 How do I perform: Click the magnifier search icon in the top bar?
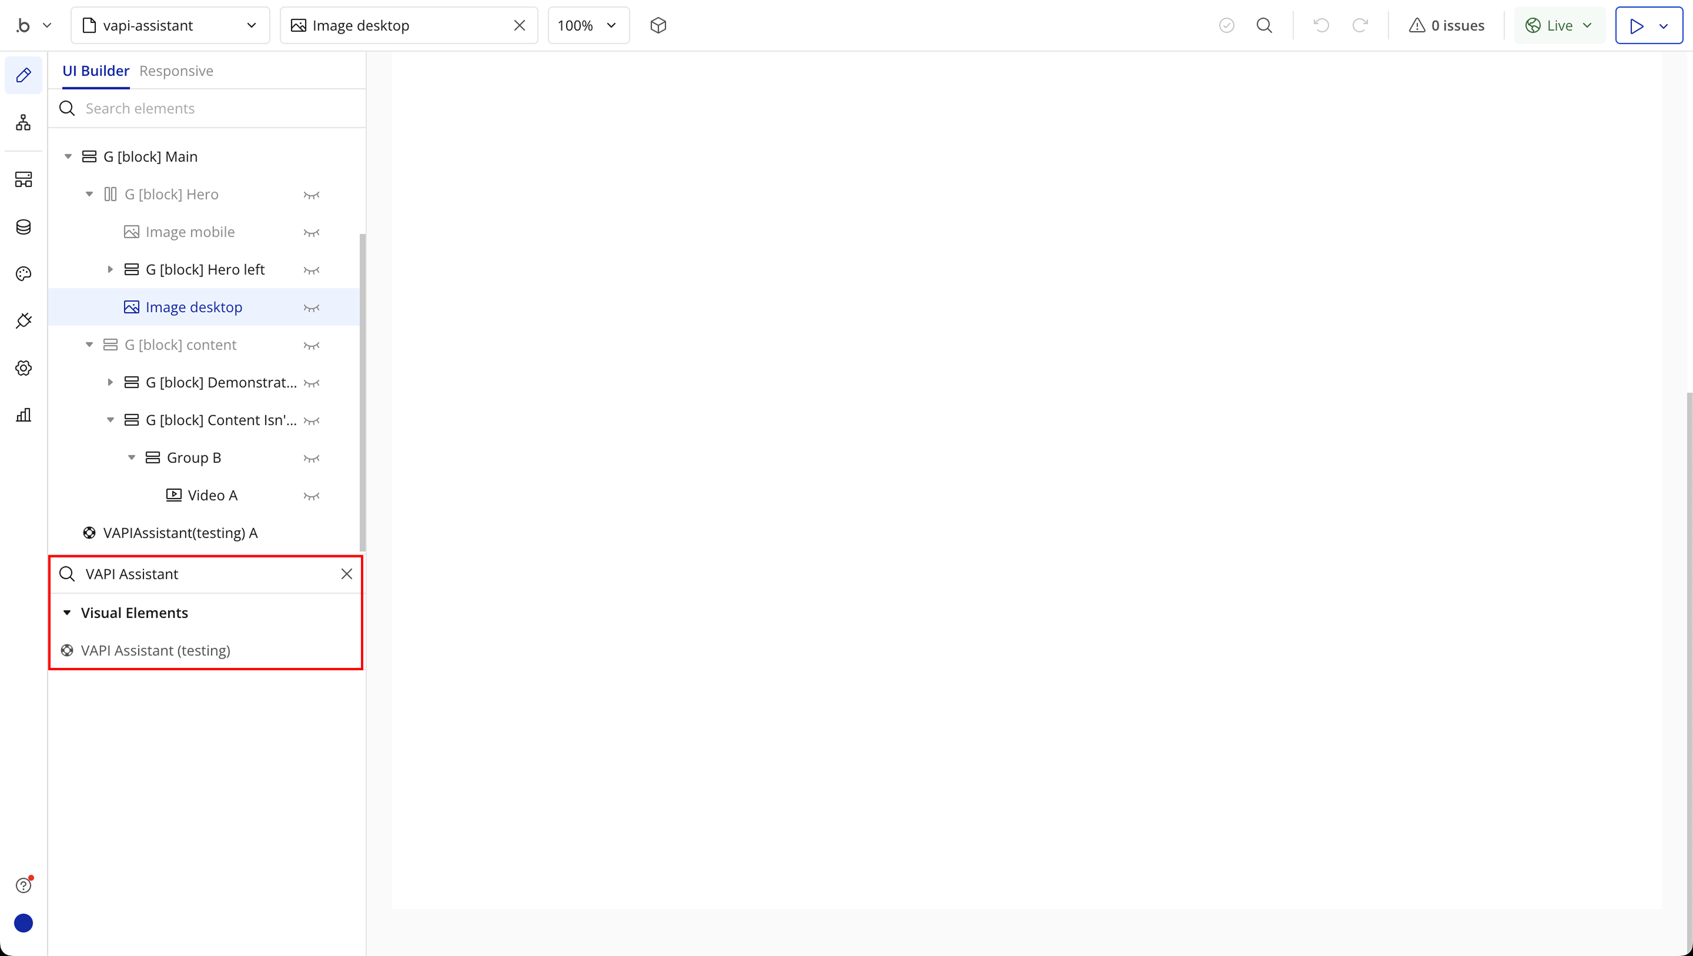[x=1264, y=25]
